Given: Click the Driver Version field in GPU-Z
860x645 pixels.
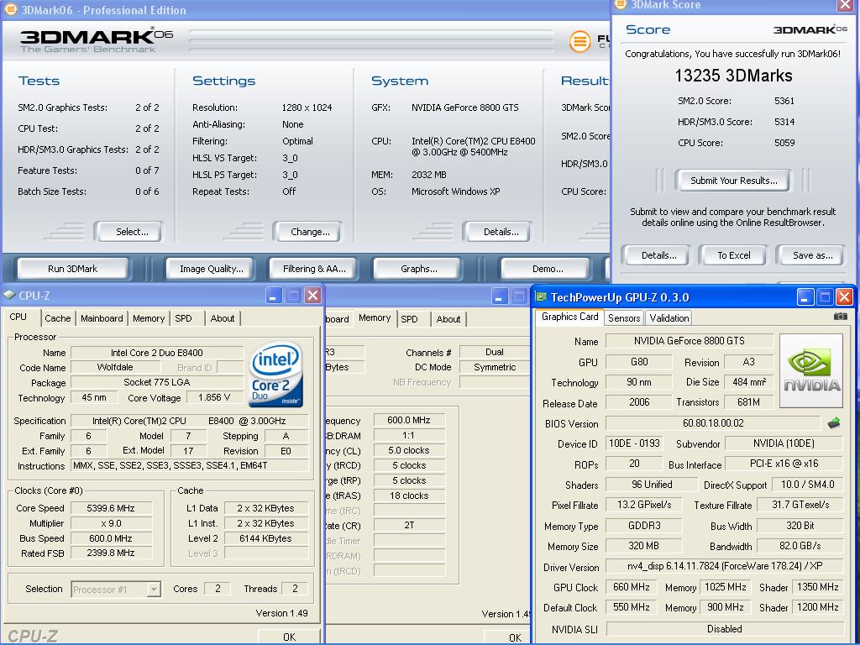Looking at the screenshot, I should [x=725, y=566].
